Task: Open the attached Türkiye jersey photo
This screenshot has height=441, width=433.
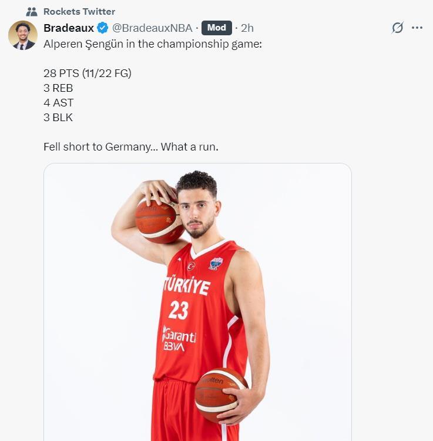Action: 197,302
